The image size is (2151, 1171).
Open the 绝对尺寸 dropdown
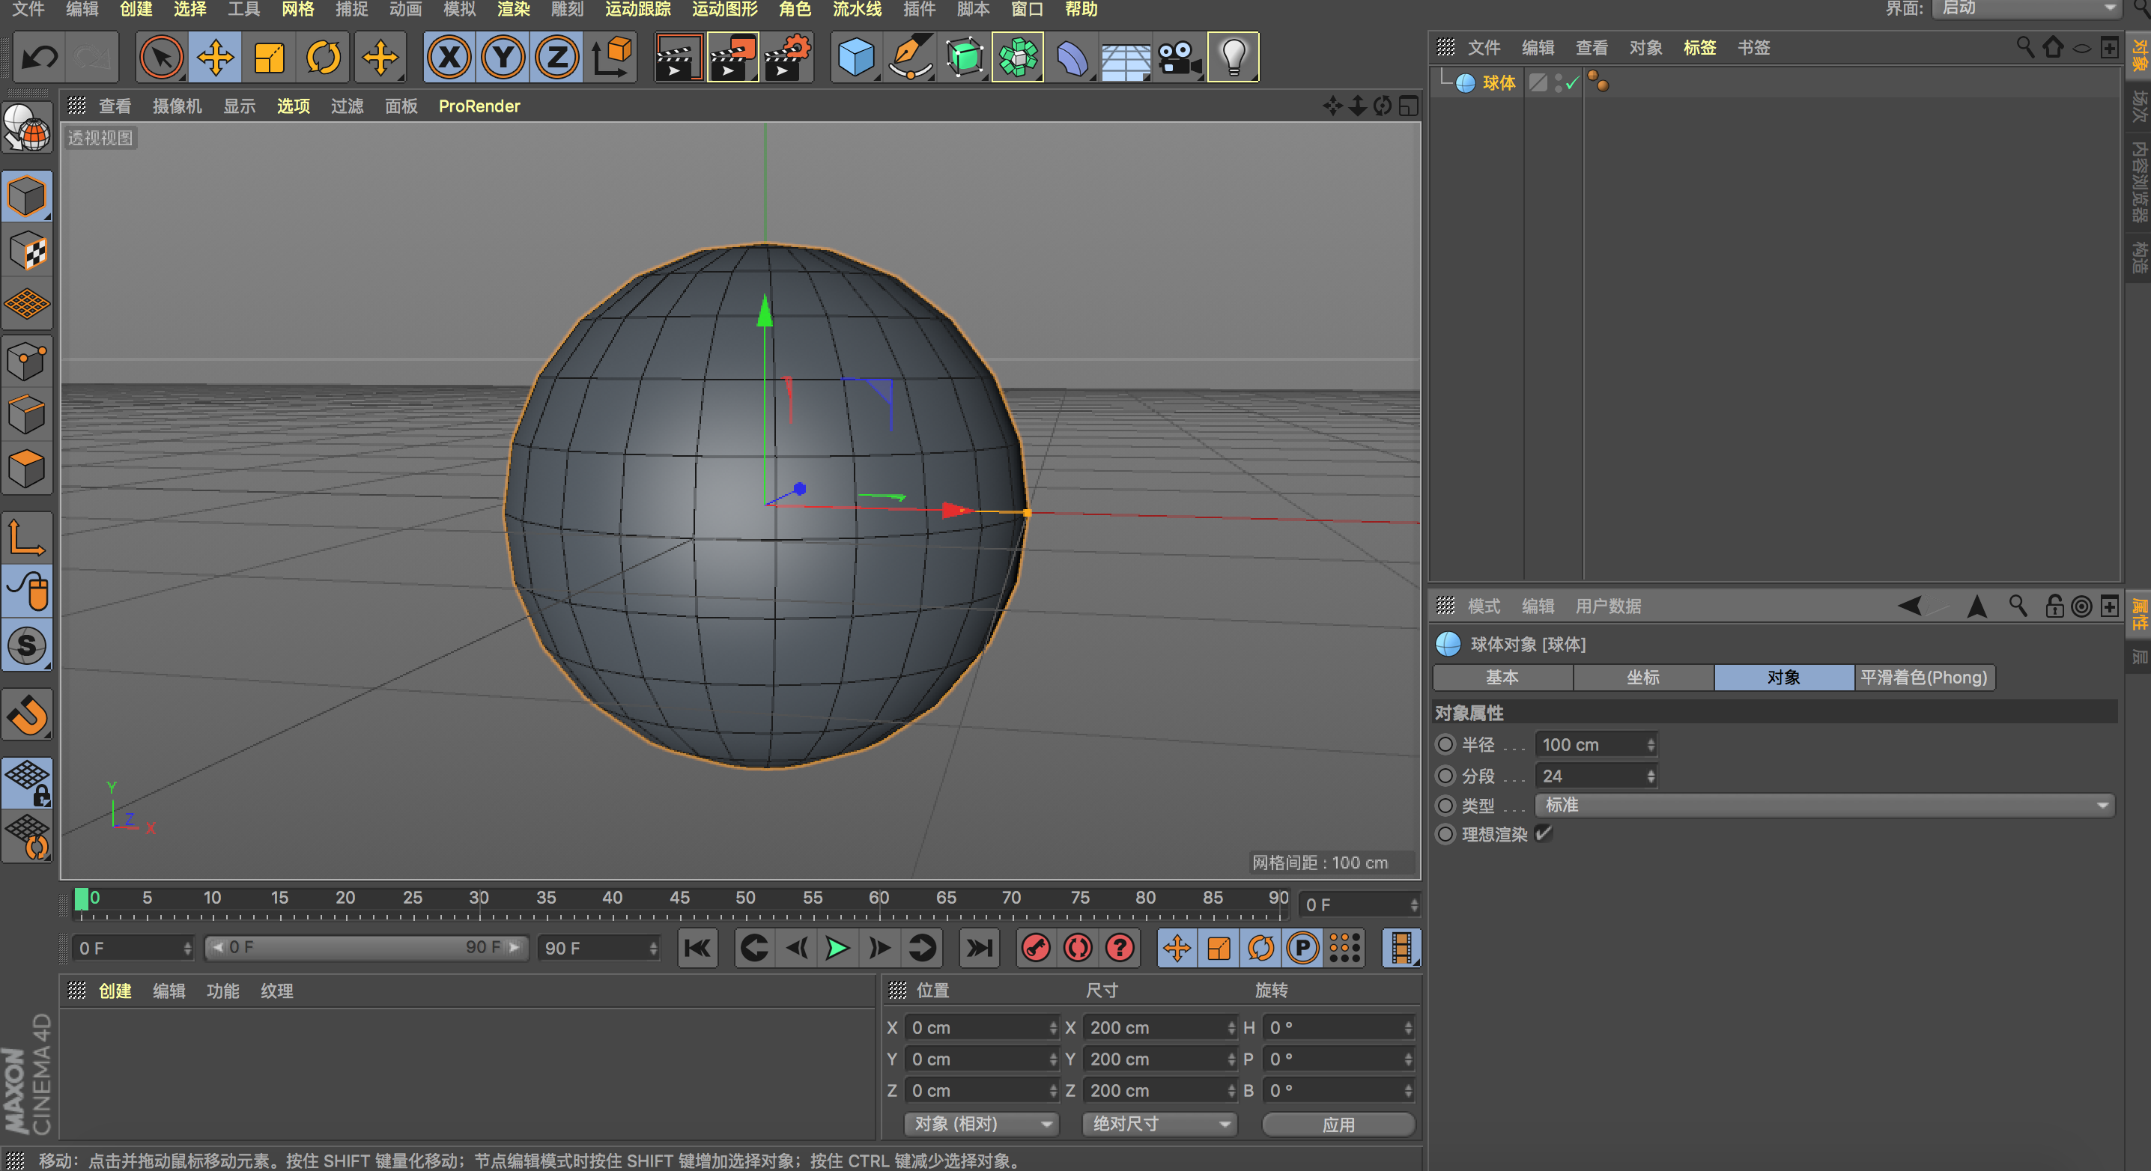pyautogui.click(x=1160, y=1123)
